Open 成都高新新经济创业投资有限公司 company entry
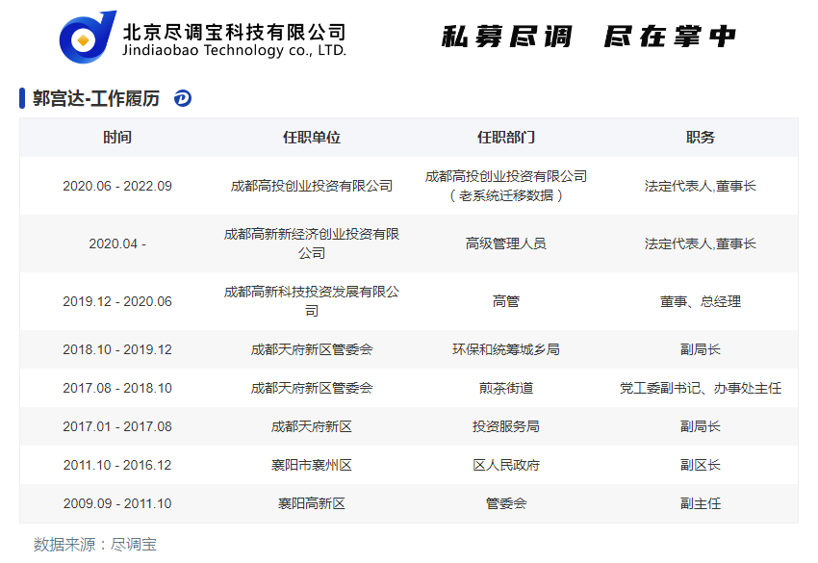The width and height of the screenshot is (818, 563). coord(312,243)
